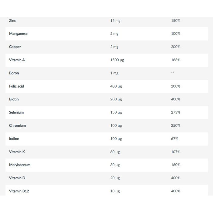Select the Chromium 250% value
Image resolution: width=213 pixels, height=213 pixels.
tap(176, 125)
